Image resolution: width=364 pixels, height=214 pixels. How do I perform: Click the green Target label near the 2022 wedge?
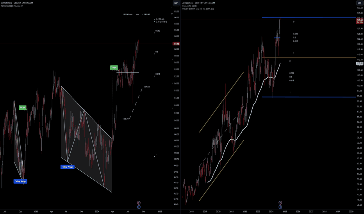[23, 107]
